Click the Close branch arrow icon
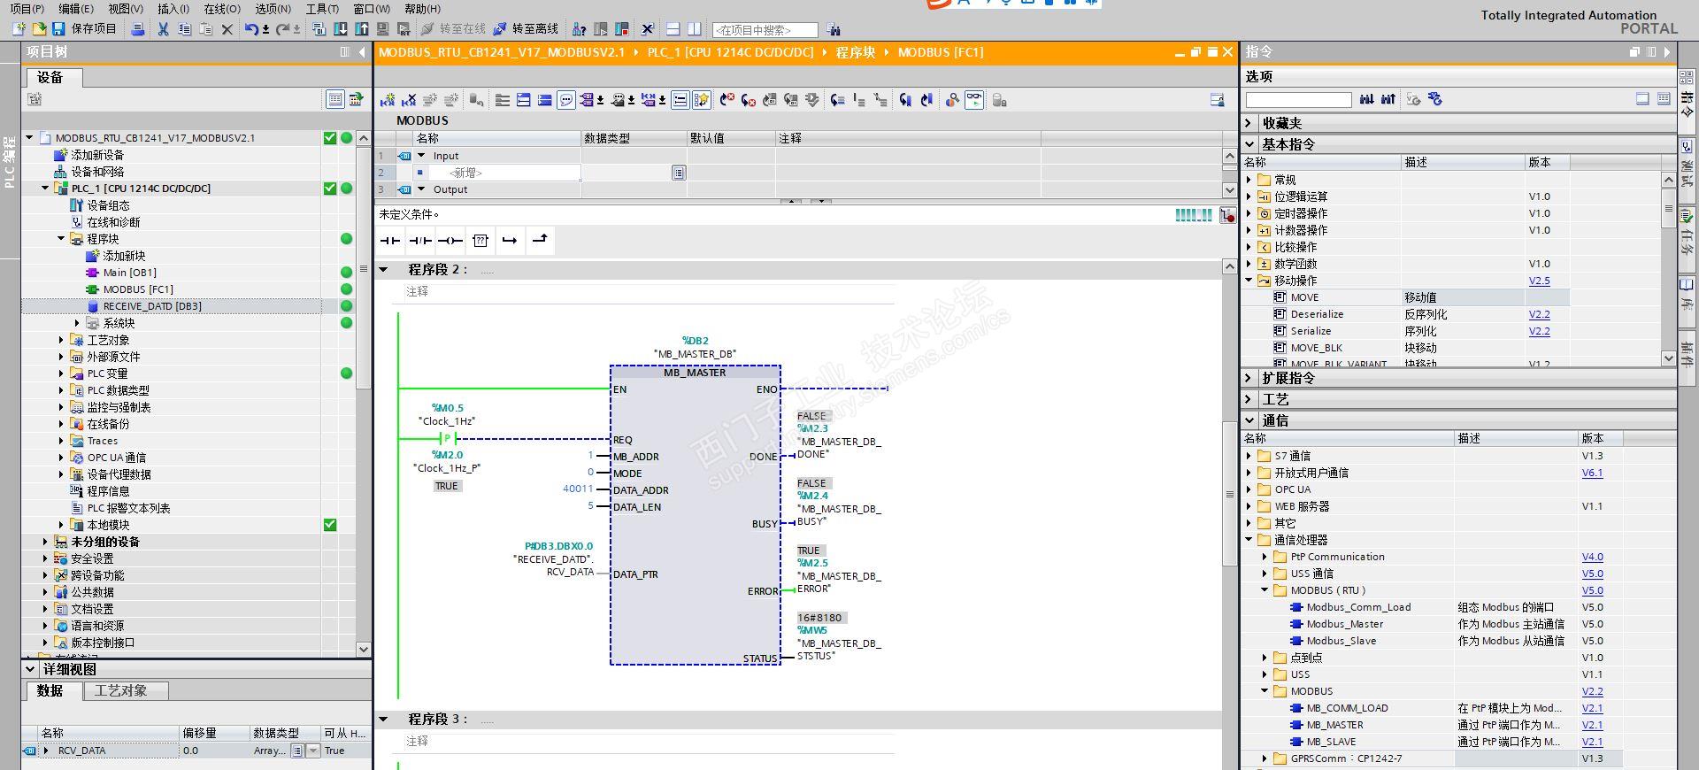The width and height of the screenshot is (1699, 770). pyautogui.click(x=540, y=240)
